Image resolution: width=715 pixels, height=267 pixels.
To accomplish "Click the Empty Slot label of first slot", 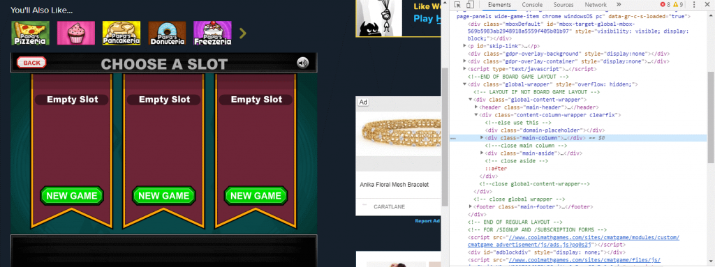I will 72,99.
